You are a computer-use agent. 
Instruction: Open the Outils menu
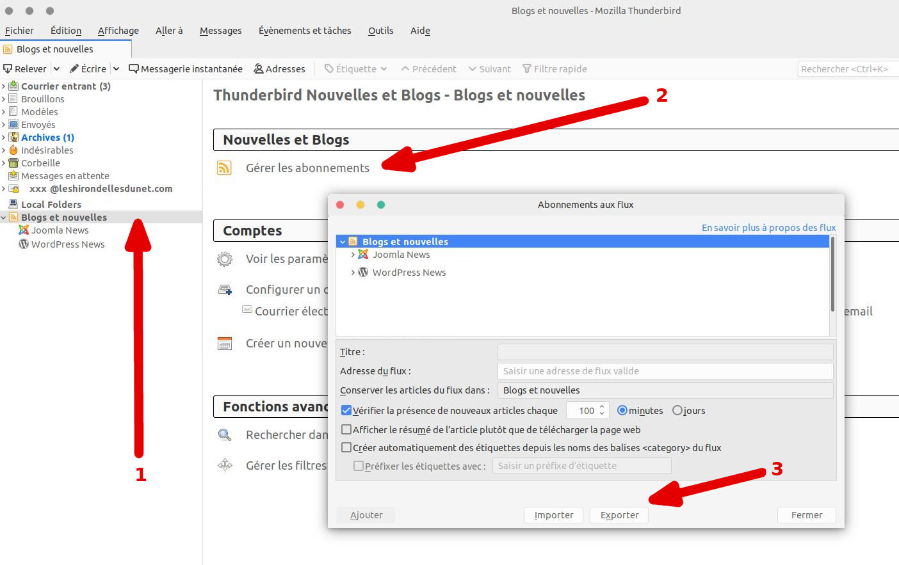pyautogui.click(x=381, y=30)
